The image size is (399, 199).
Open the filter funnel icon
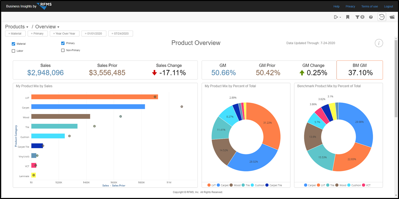pyautogui.click(x=358, y=17)
